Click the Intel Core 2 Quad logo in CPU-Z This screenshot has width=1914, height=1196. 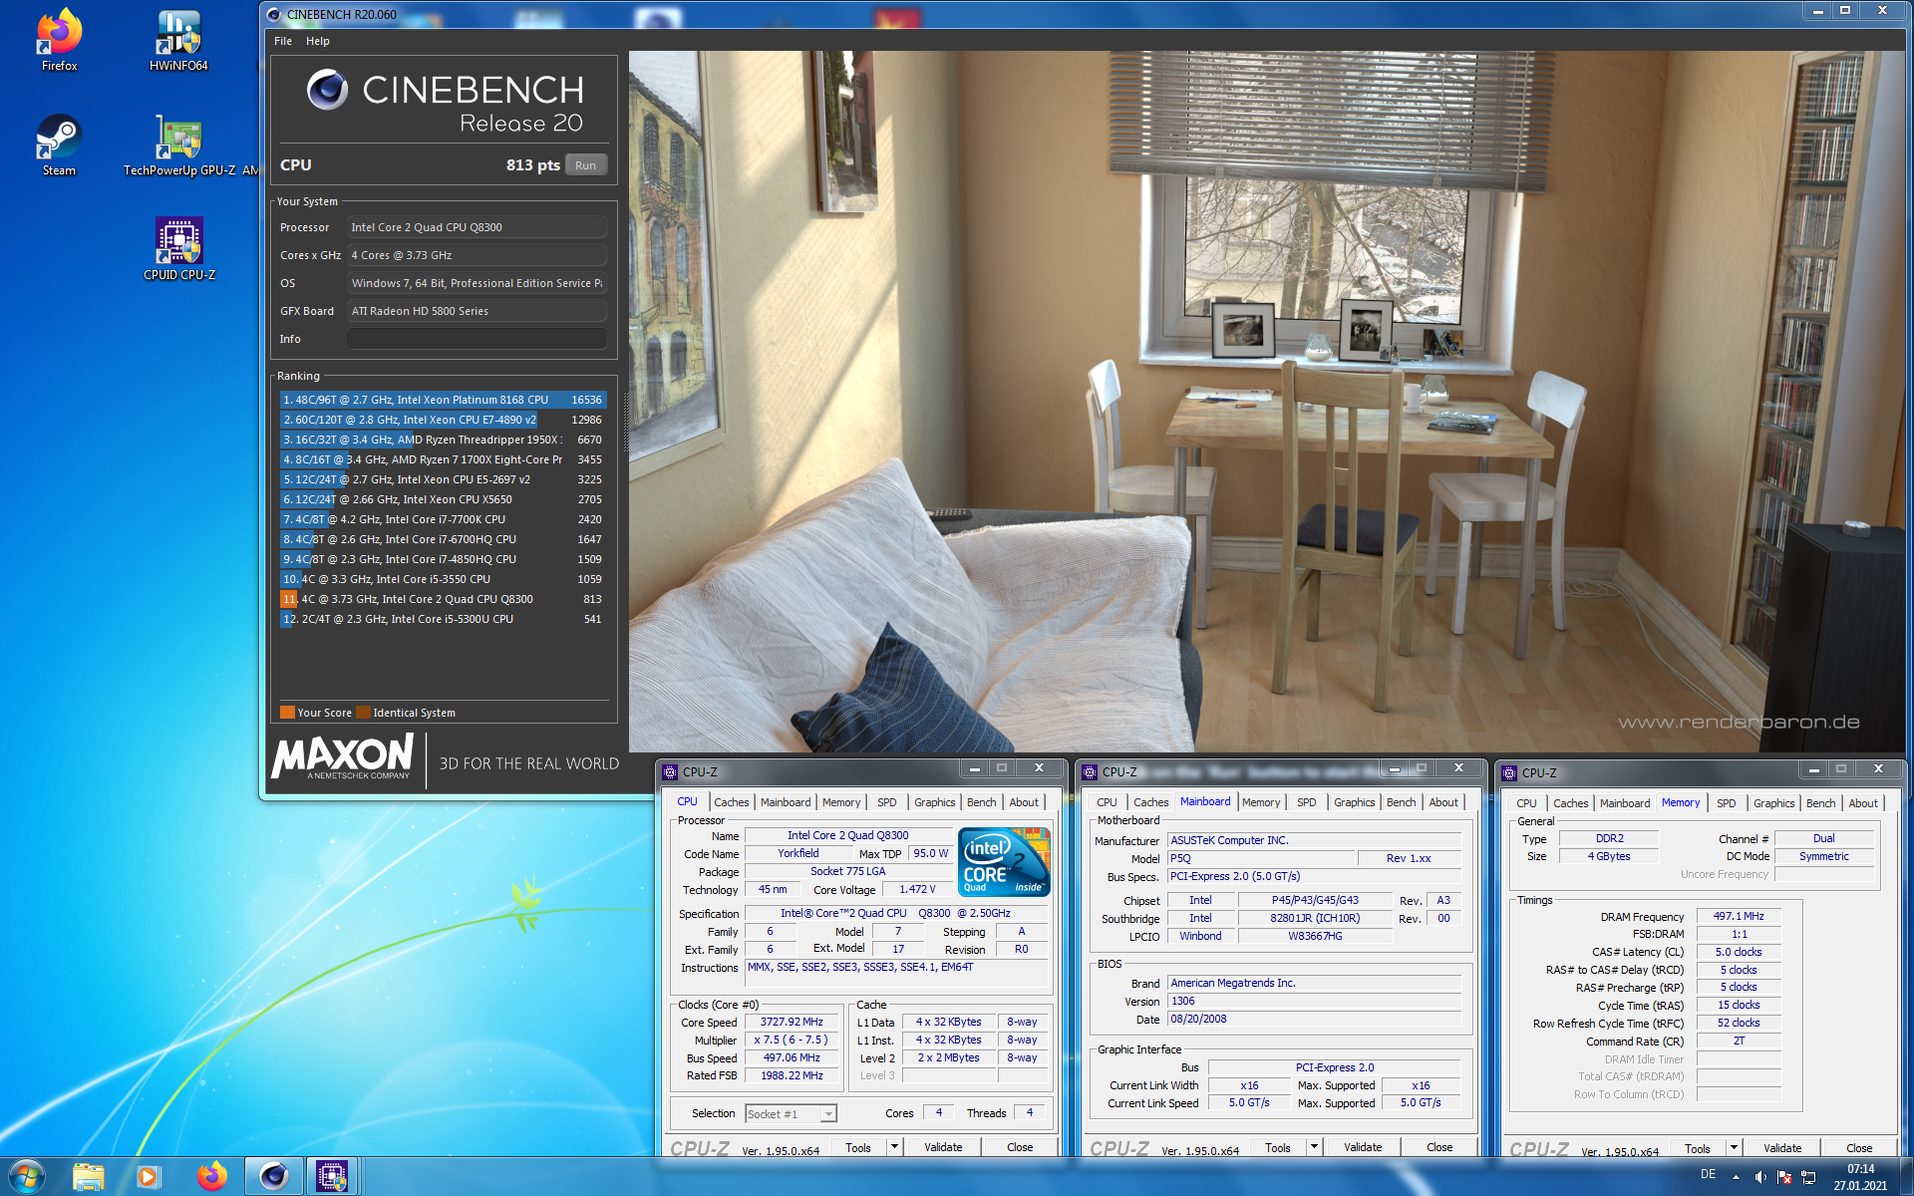(x=1003, y=861)
